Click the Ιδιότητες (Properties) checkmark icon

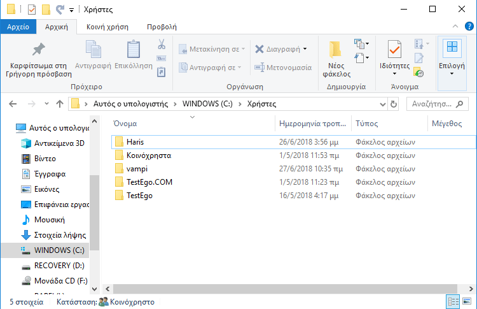point(394,49)
